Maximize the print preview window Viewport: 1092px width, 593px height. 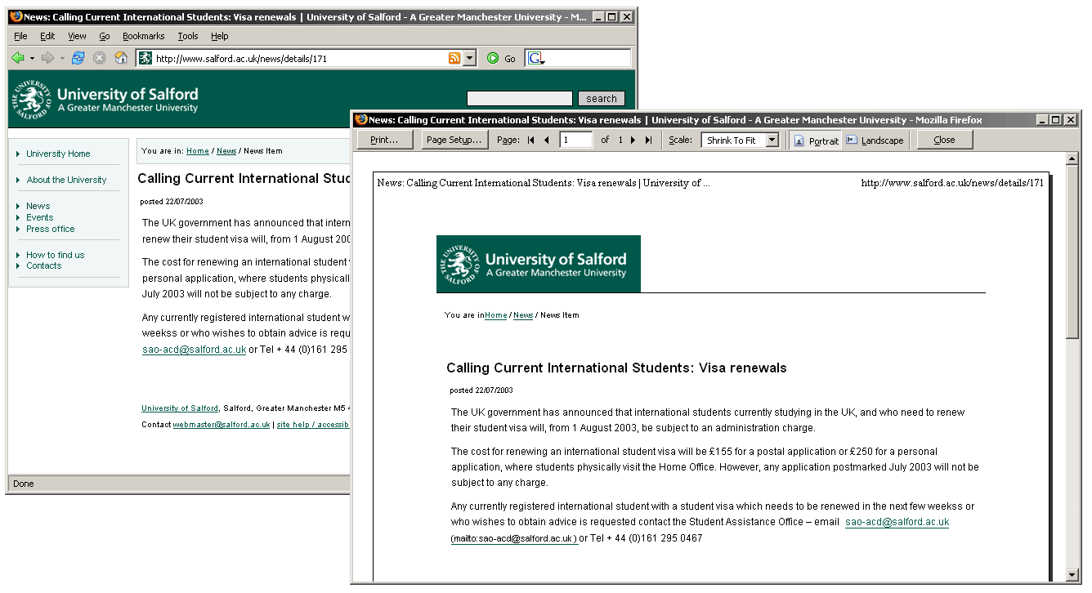[x=1055, y=120]
